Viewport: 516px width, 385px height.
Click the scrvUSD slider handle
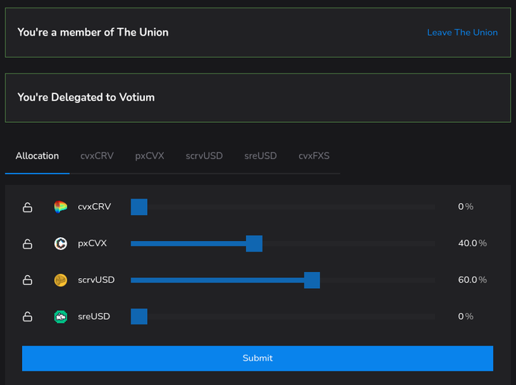[312, 280]
